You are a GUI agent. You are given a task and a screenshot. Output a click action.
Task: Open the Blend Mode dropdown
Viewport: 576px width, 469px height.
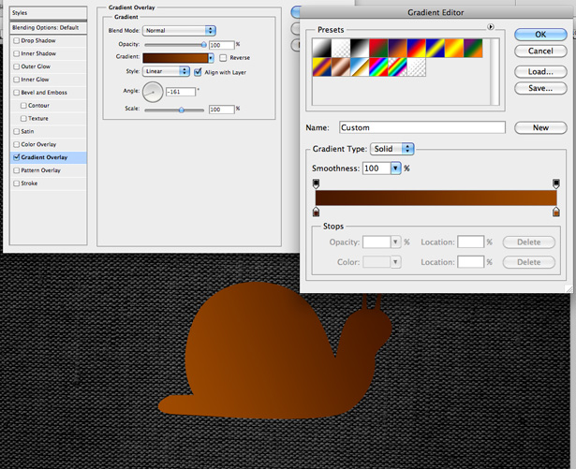coord(179,31)
